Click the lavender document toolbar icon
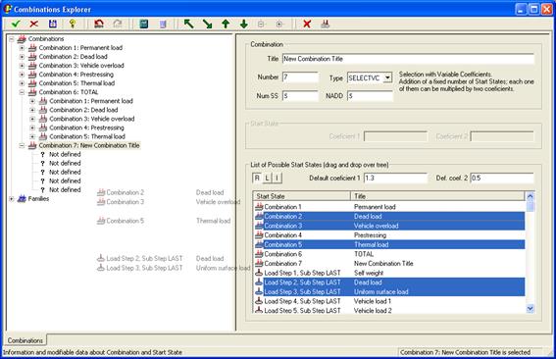This screenshot has height=359, width=556. tap(163, 25)
